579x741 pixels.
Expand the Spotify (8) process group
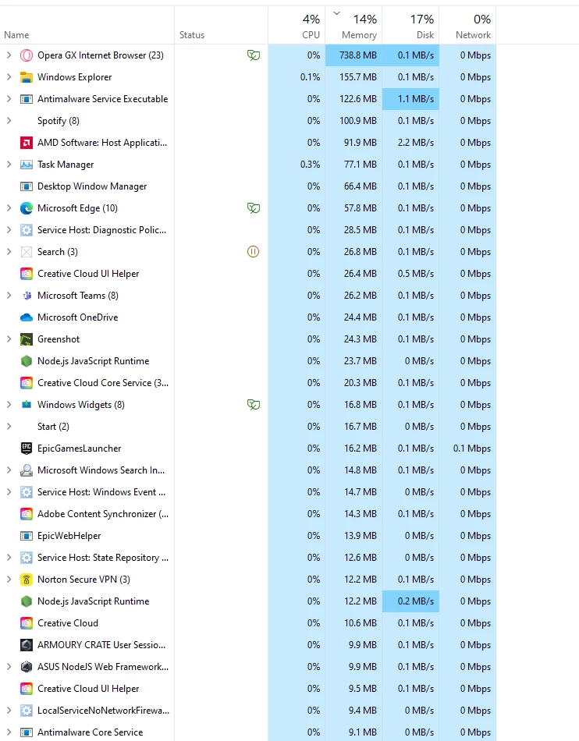pos(9,120)
